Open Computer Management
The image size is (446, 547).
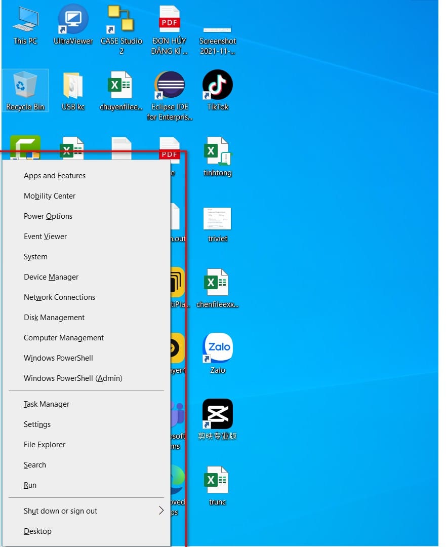pyautogui.click(x=86, y=338)
